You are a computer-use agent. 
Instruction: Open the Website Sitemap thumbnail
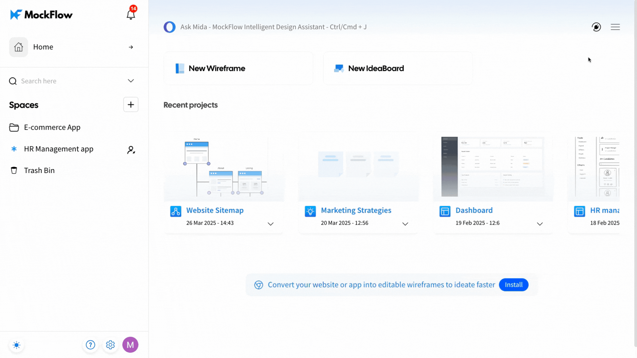click(x=224, y=167)
